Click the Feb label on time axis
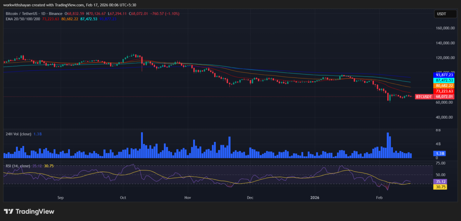 pyautogui.click(x=379, y=198)
